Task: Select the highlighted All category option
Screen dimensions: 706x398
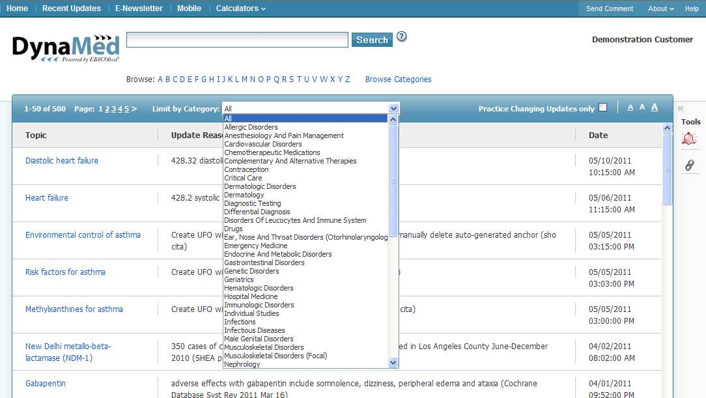Action: click(305, 119)
